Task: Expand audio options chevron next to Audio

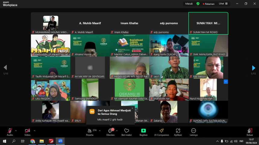Action: point(16,131)
